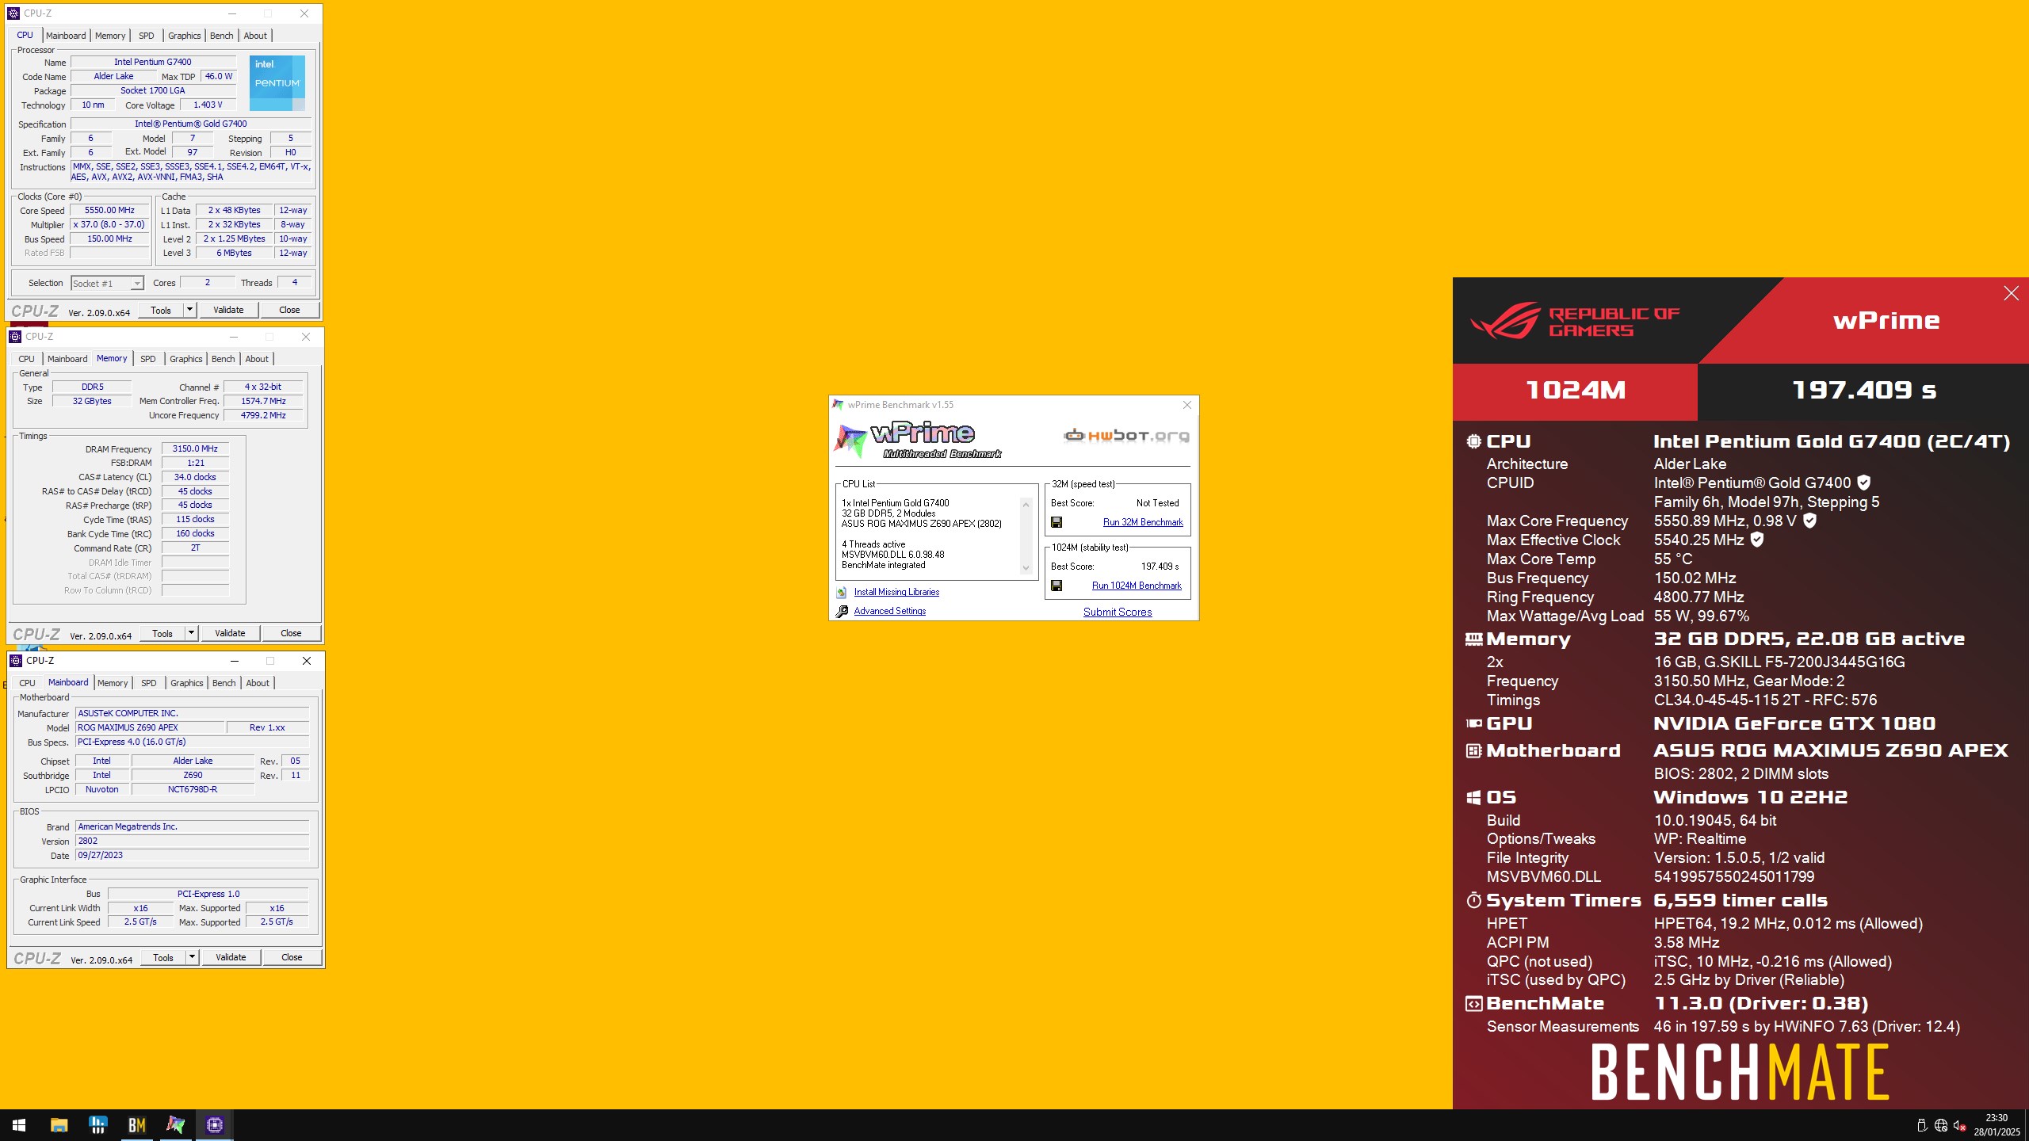
Task: Open the wPrime taskbar icon
Action: [x=175, y=1125]
